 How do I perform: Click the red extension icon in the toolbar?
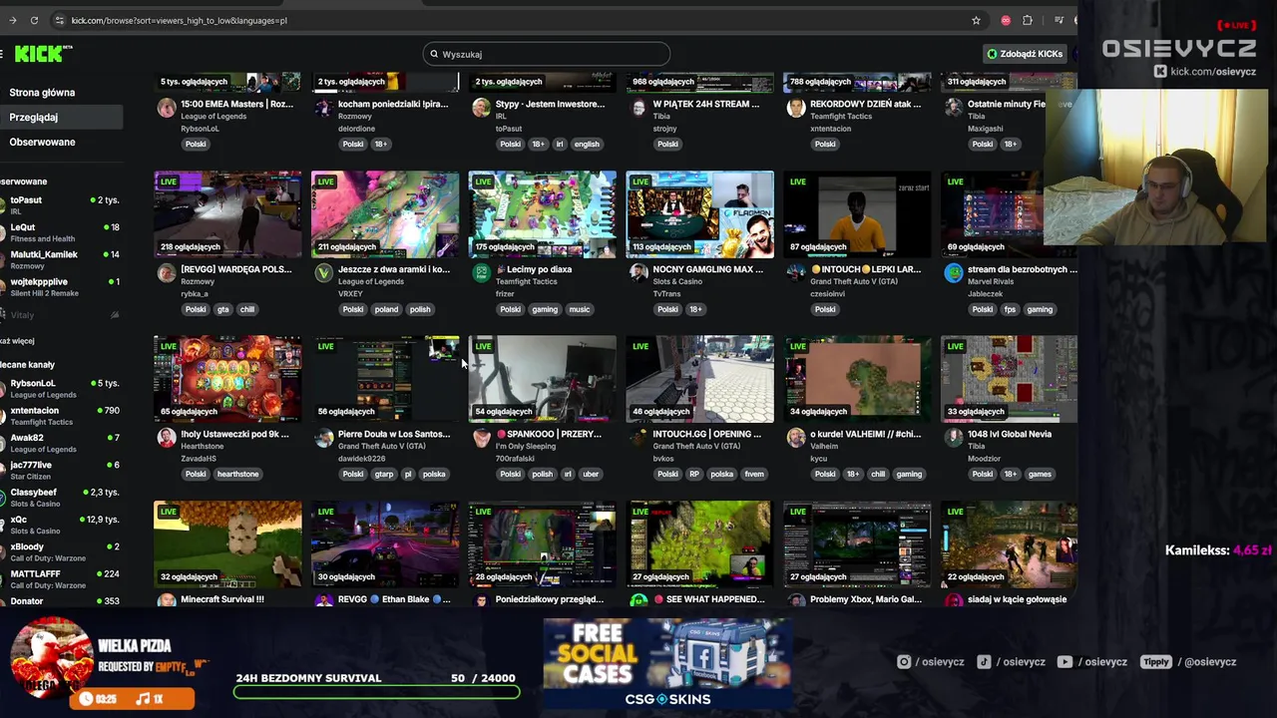tap(1006, 20)
